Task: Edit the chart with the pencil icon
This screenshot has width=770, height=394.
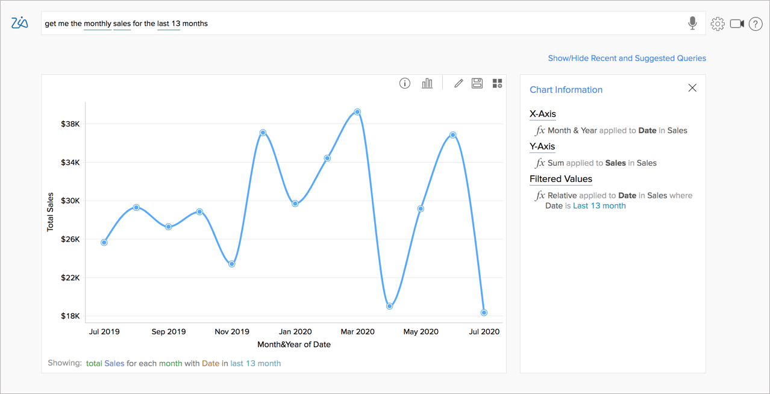Action: (x=457, y=83)
